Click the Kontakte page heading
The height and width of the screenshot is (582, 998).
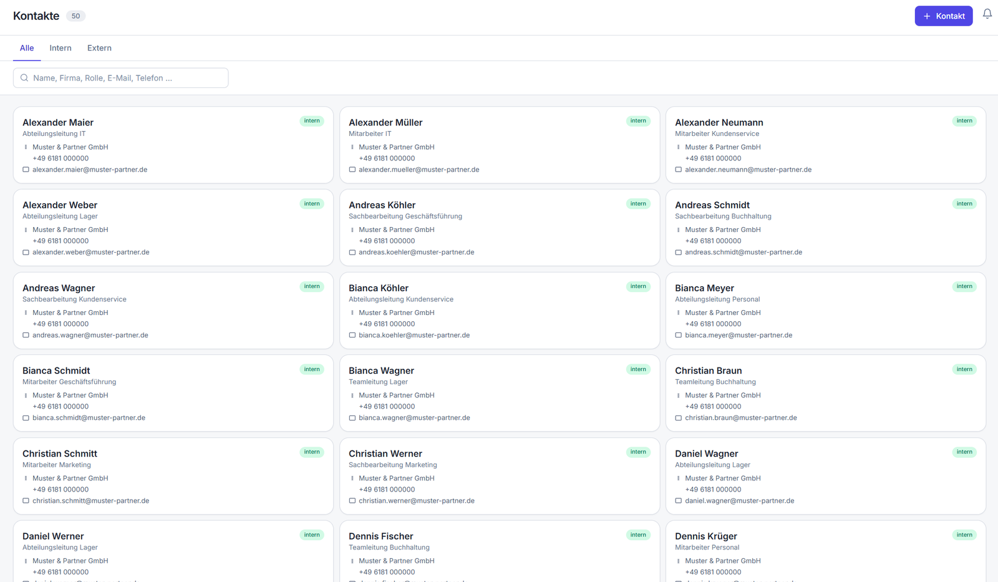click(36, 16)
